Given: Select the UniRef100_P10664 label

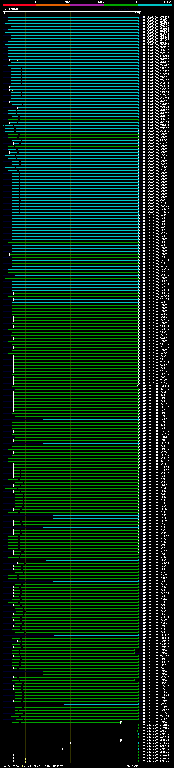Looking at the screenshot, I should [x=156, y=503].
